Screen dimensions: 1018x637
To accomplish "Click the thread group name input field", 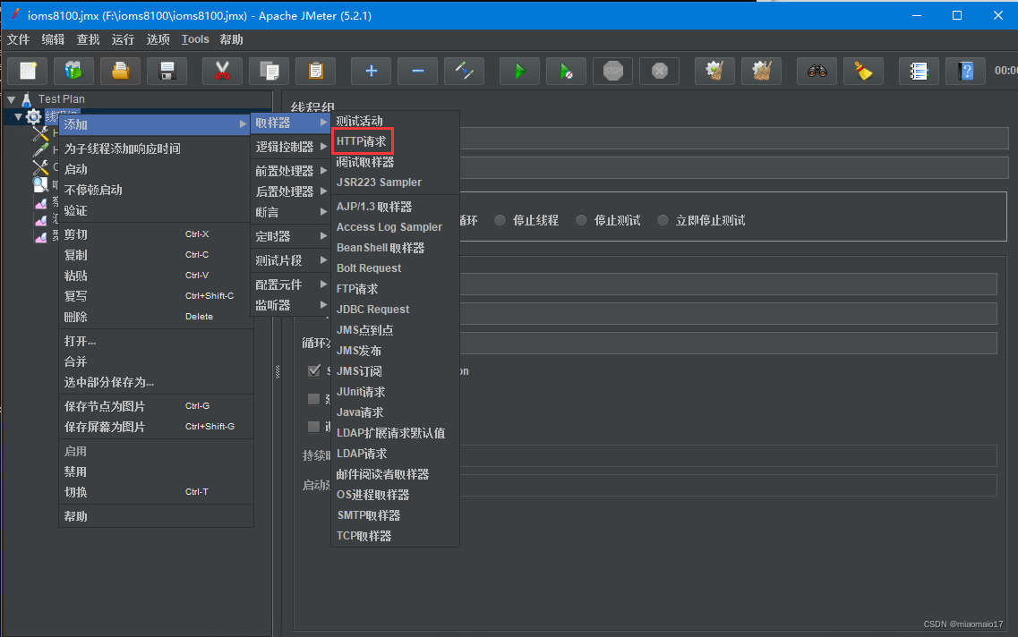I will coord(733,138).
